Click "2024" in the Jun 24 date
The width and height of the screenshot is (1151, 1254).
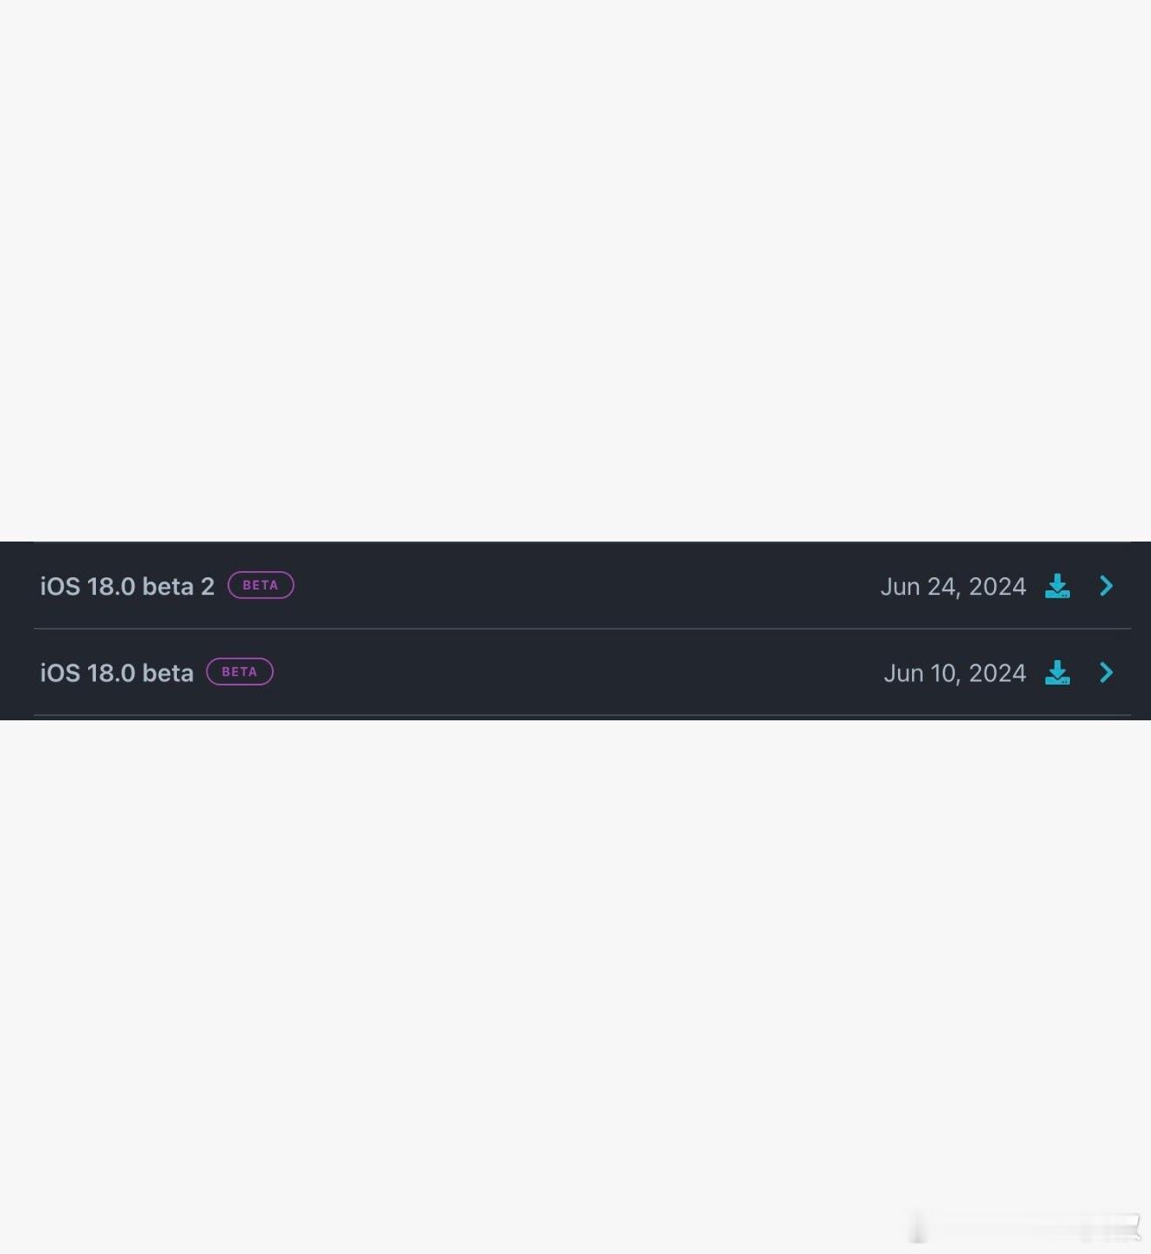[x=998, y=586]
